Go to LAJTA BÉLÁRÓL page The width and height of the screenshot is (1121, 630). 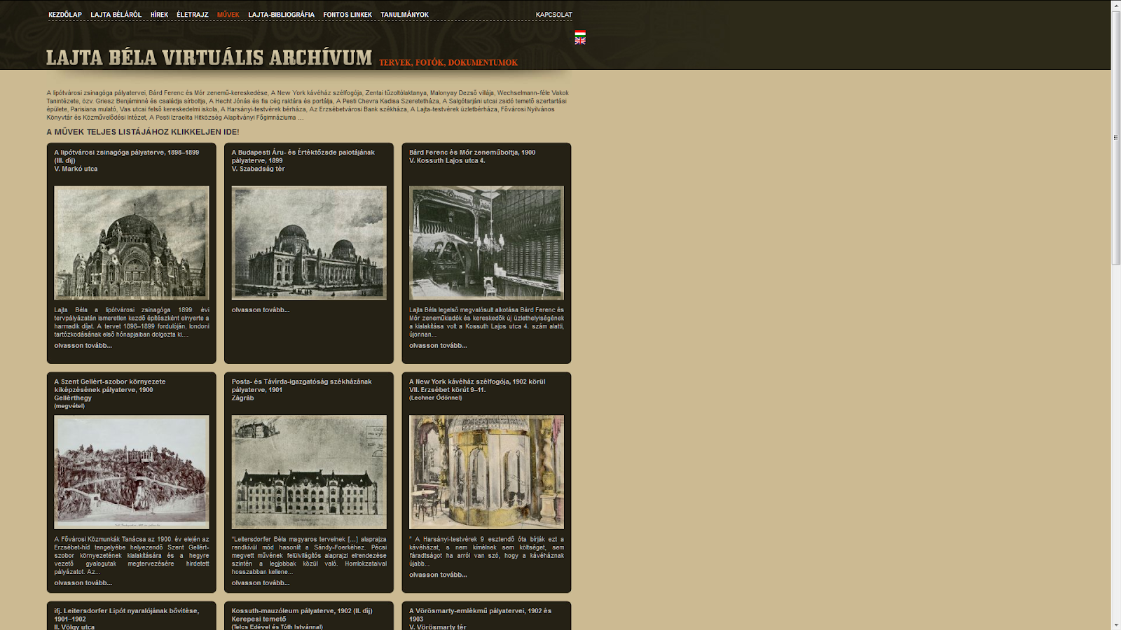point(116,15)
